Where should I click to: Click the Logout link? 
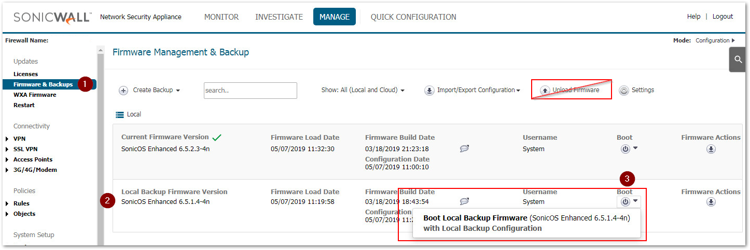tap(723, 17)
